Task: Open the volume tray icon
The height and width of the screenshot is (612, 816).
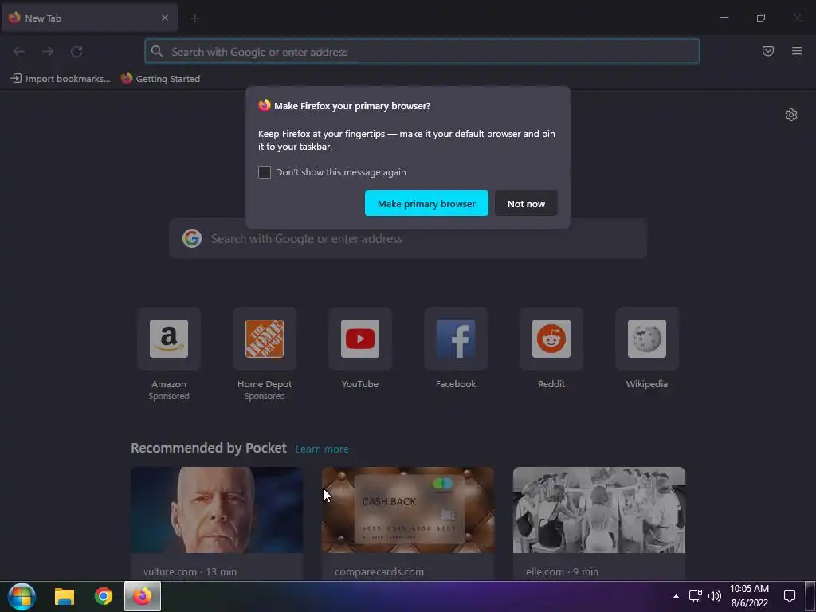Action: click(715, 596)
